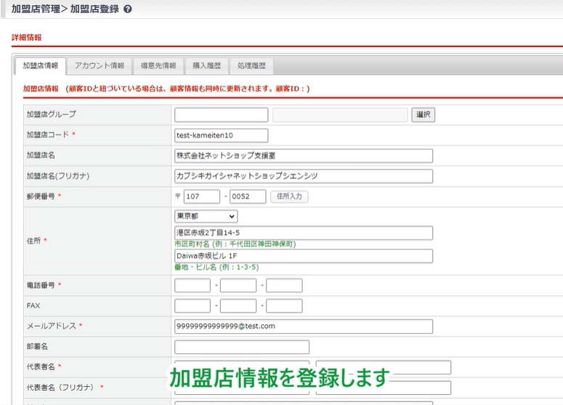Switch to the 購入履歴 tab
Image resolution: width=563 pixels, height=405 pixels.
[206, 65]
